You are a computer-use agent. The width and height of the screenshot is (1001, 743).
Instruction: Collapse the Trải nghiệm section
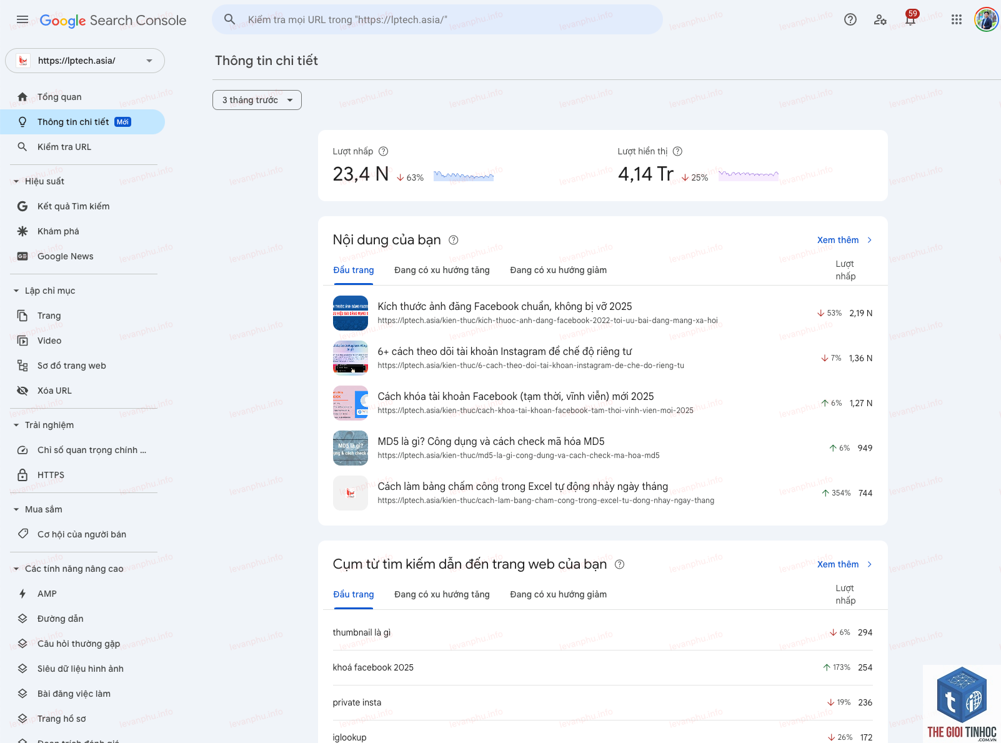[16, 425]
